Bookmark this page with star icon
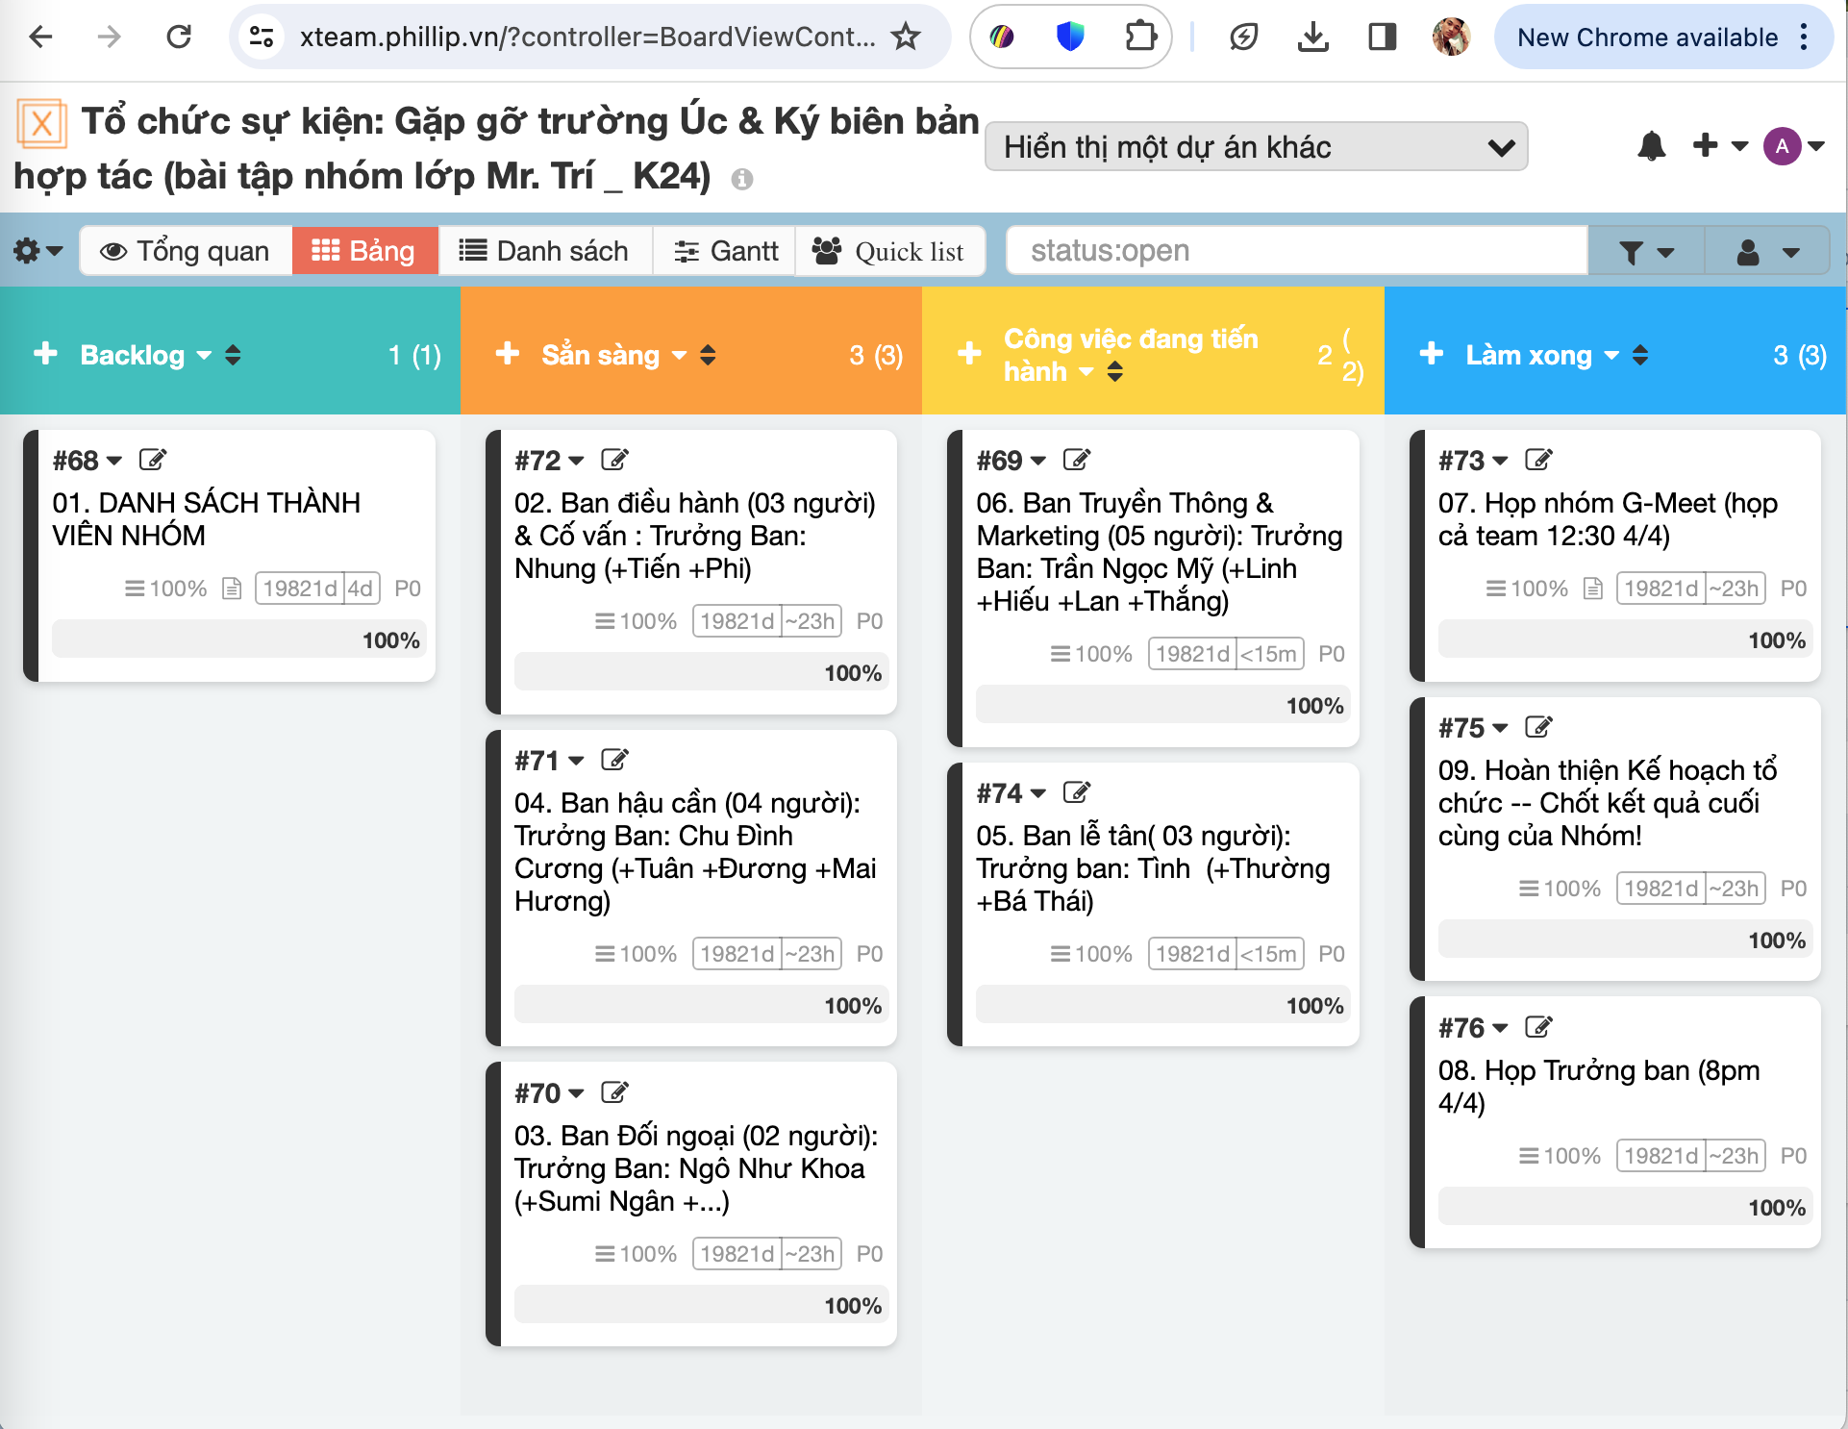The width and height of the screenshot is (1848, 1429). (x=906, y=38)
